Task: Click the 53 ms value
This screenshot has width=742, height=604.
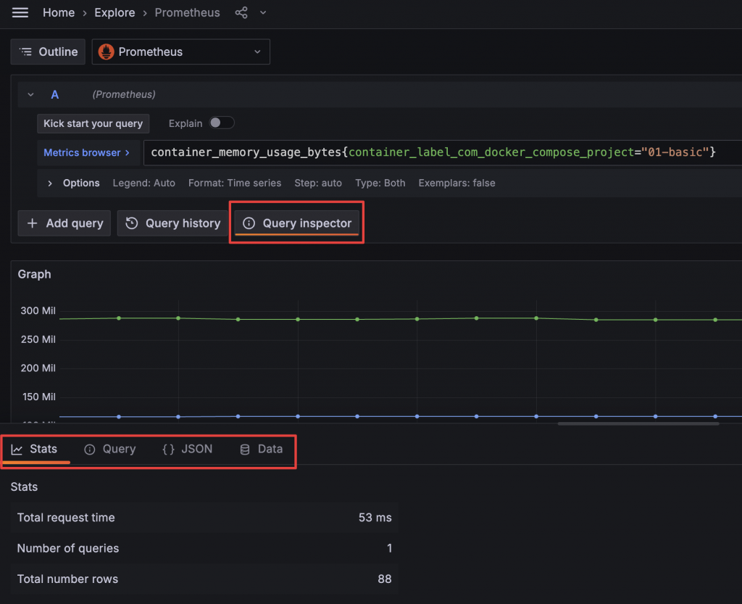Action: coord(375,518)
